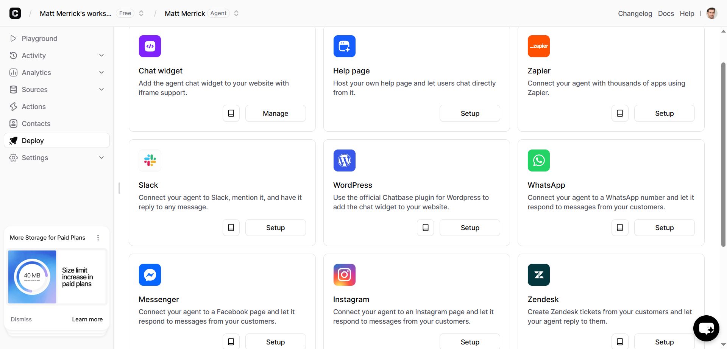Viewport: 727px width, 349px height.
Task: Click the WhatsApp green logo
Action: (x=539, y=160)
